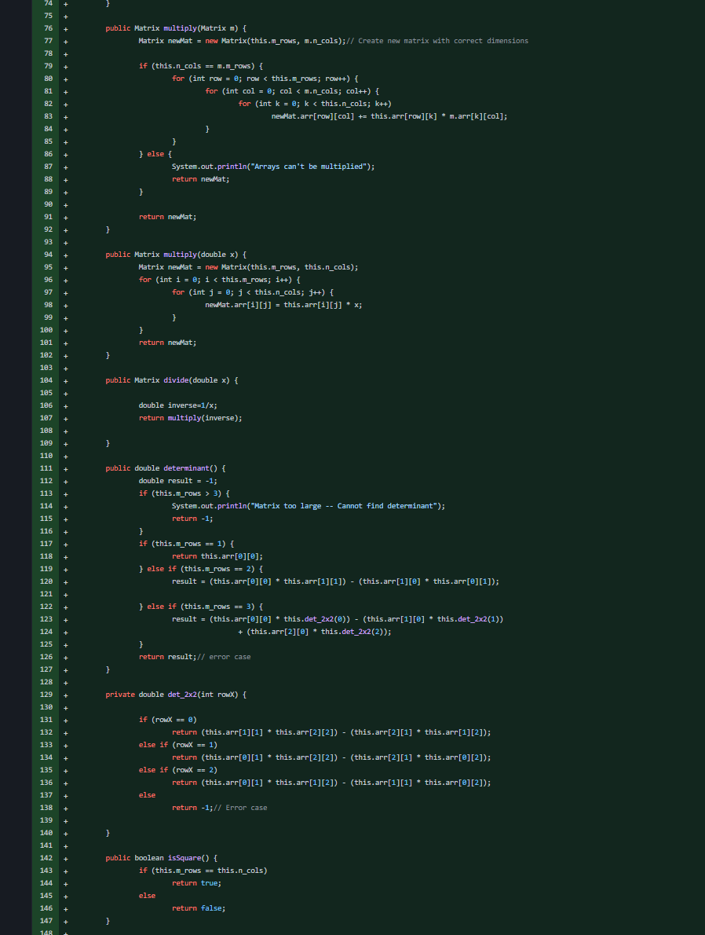Click 'Matrix newMat = new Matrix(this.m_rows, this.n_cols);'
Image resolution: width=705 pixels, height=935 pixels.
pos(249,268)
